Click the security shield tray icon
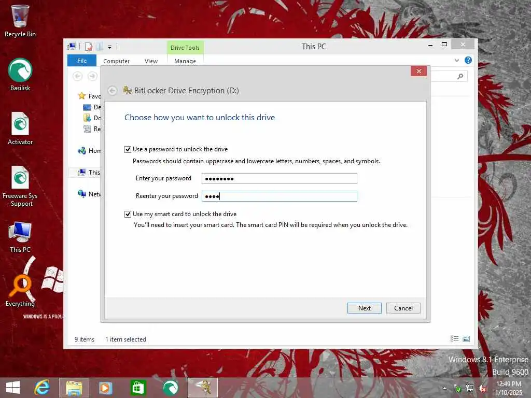This screenshot has height=398, width=531. click(x=457, y=389)
